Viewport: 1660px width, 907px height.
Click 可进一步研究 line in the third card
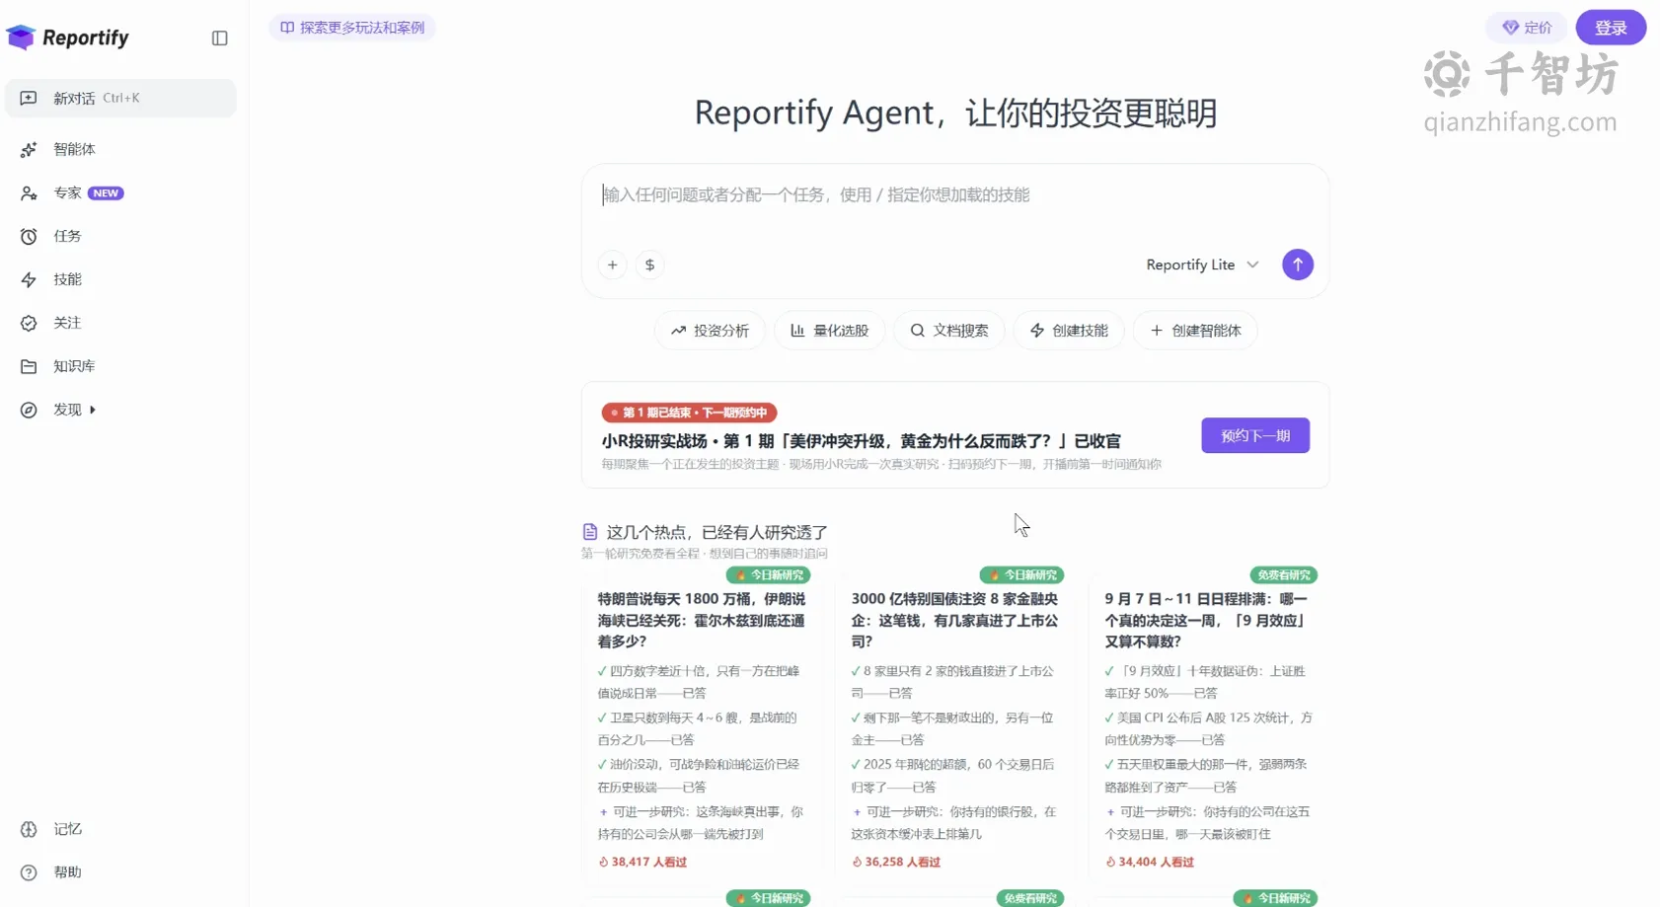coord(1208,823)
